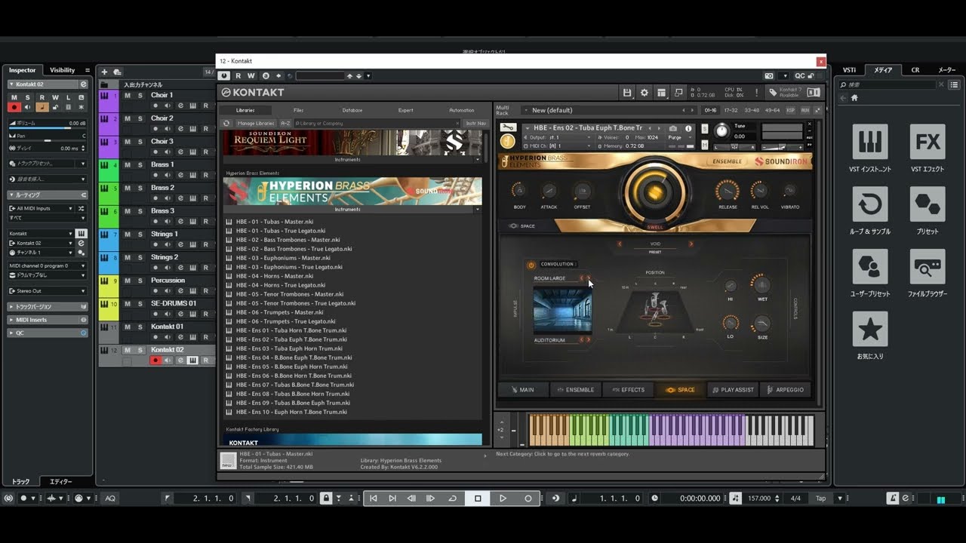The image size is (966, 543).
Task: Expand the MIDI Inserts section
Action: 48,320
